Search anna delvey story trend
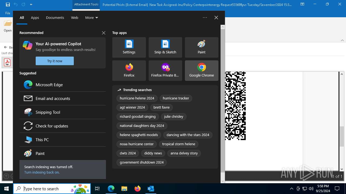This screenshot has width=346, height=194. tap(184, 153)
